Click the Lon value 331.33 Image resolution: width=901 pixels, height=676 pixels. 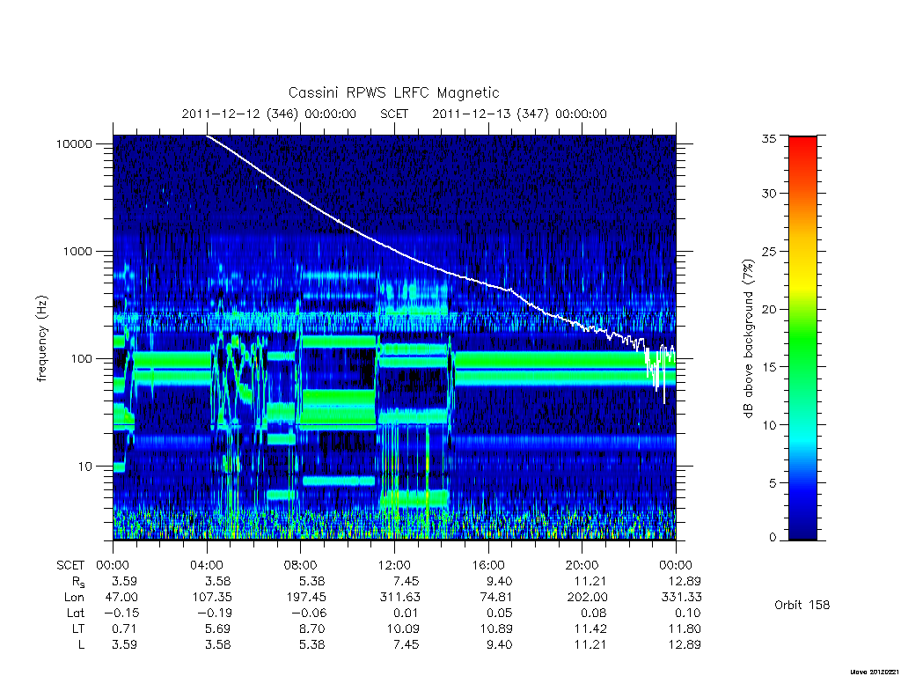click(682, 598)
